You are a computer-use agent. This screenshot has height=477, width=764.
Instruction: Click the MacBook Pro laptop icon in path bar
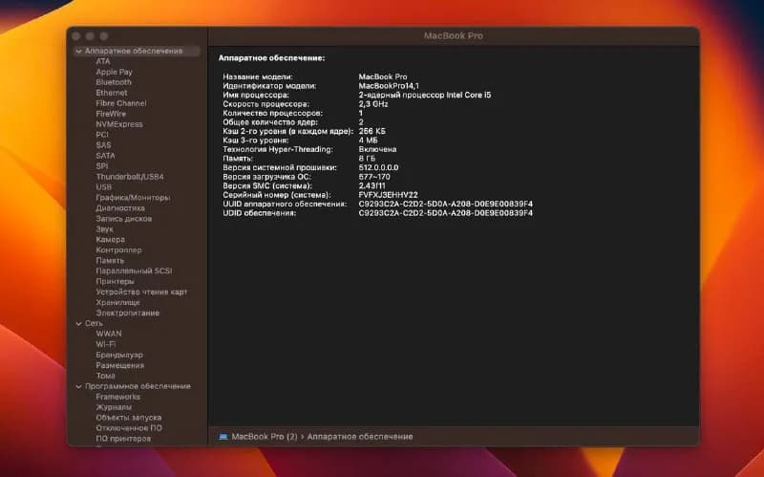(223, 437)
